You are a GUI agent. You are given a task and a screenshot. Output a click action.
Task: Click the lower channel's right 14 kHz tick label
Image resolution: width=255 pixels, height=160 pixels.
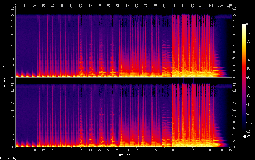(x=235, y=103)
